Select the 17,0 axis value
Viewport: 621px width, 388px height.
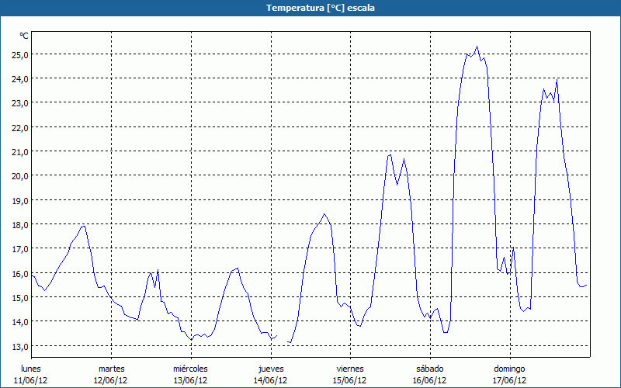pyautogui.click(x=20, y=249)
